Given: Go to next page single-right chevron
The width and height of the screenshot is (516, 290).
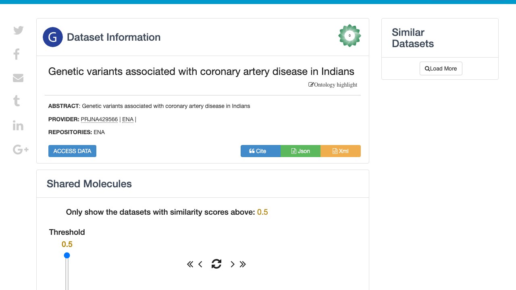Looking at the screenshot, I should [x=233, y=264].
